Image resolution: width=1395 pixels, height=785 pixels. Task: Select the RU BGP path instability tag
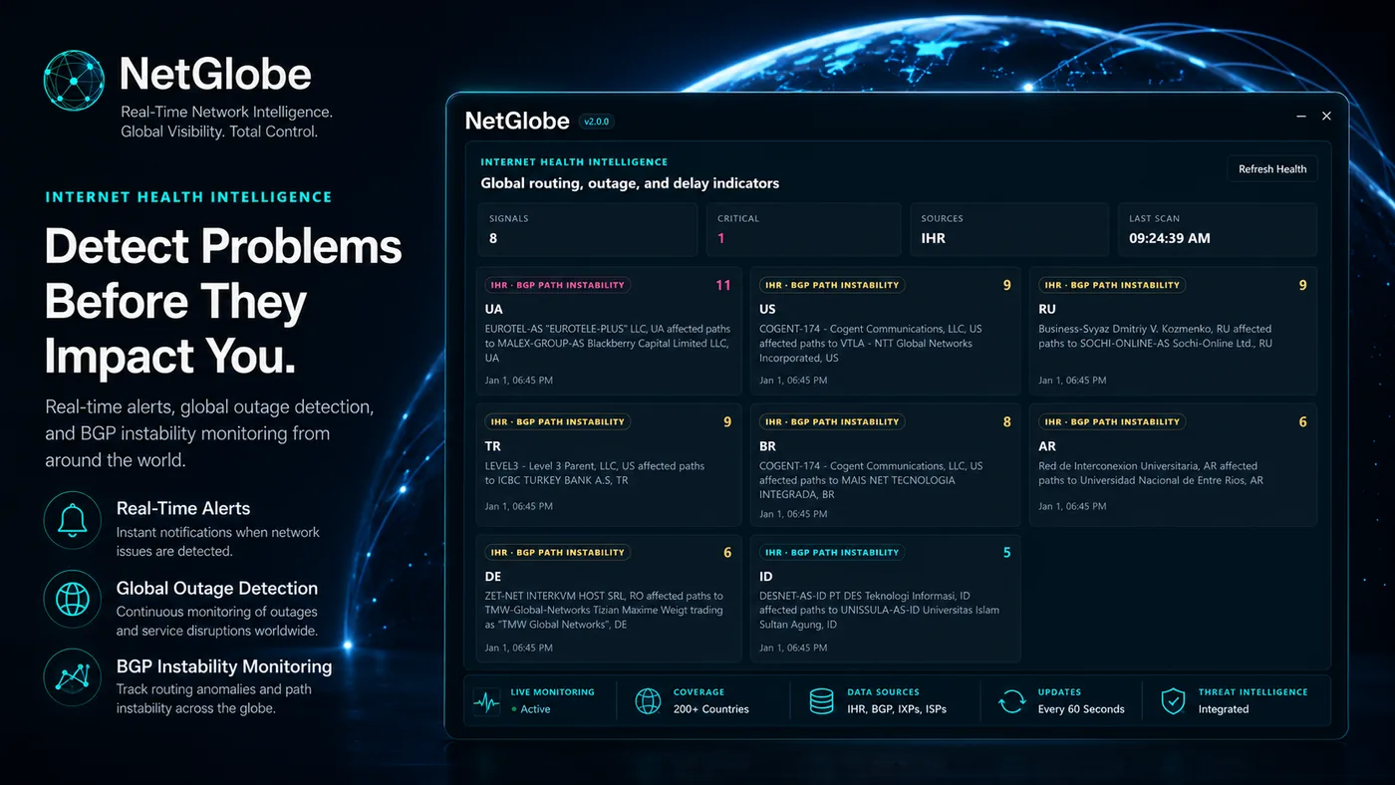point(1112,285)
